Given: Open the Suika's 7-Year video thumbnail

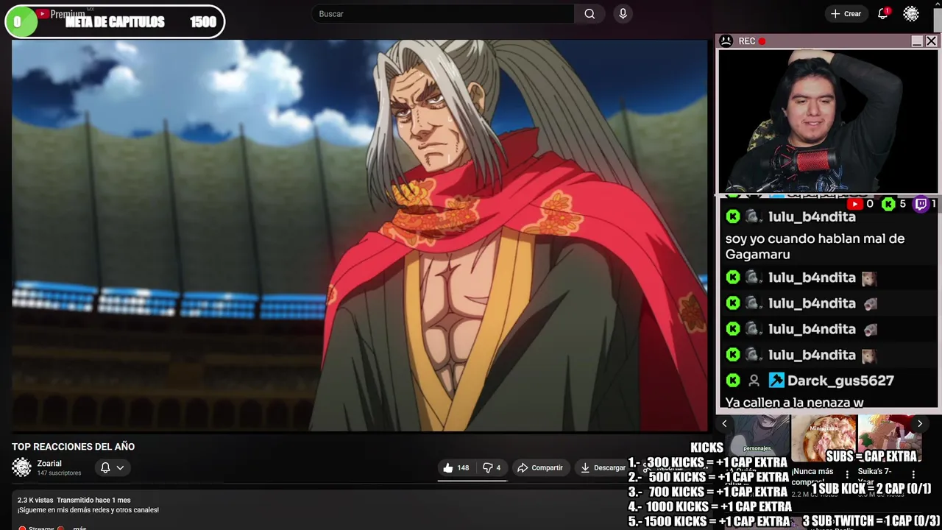Looking at the screenshot, I should (x=890, y=439).
